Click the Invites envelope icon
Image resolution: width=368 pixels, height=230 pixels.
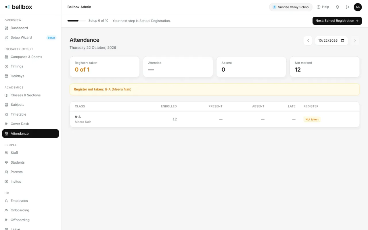6,181
